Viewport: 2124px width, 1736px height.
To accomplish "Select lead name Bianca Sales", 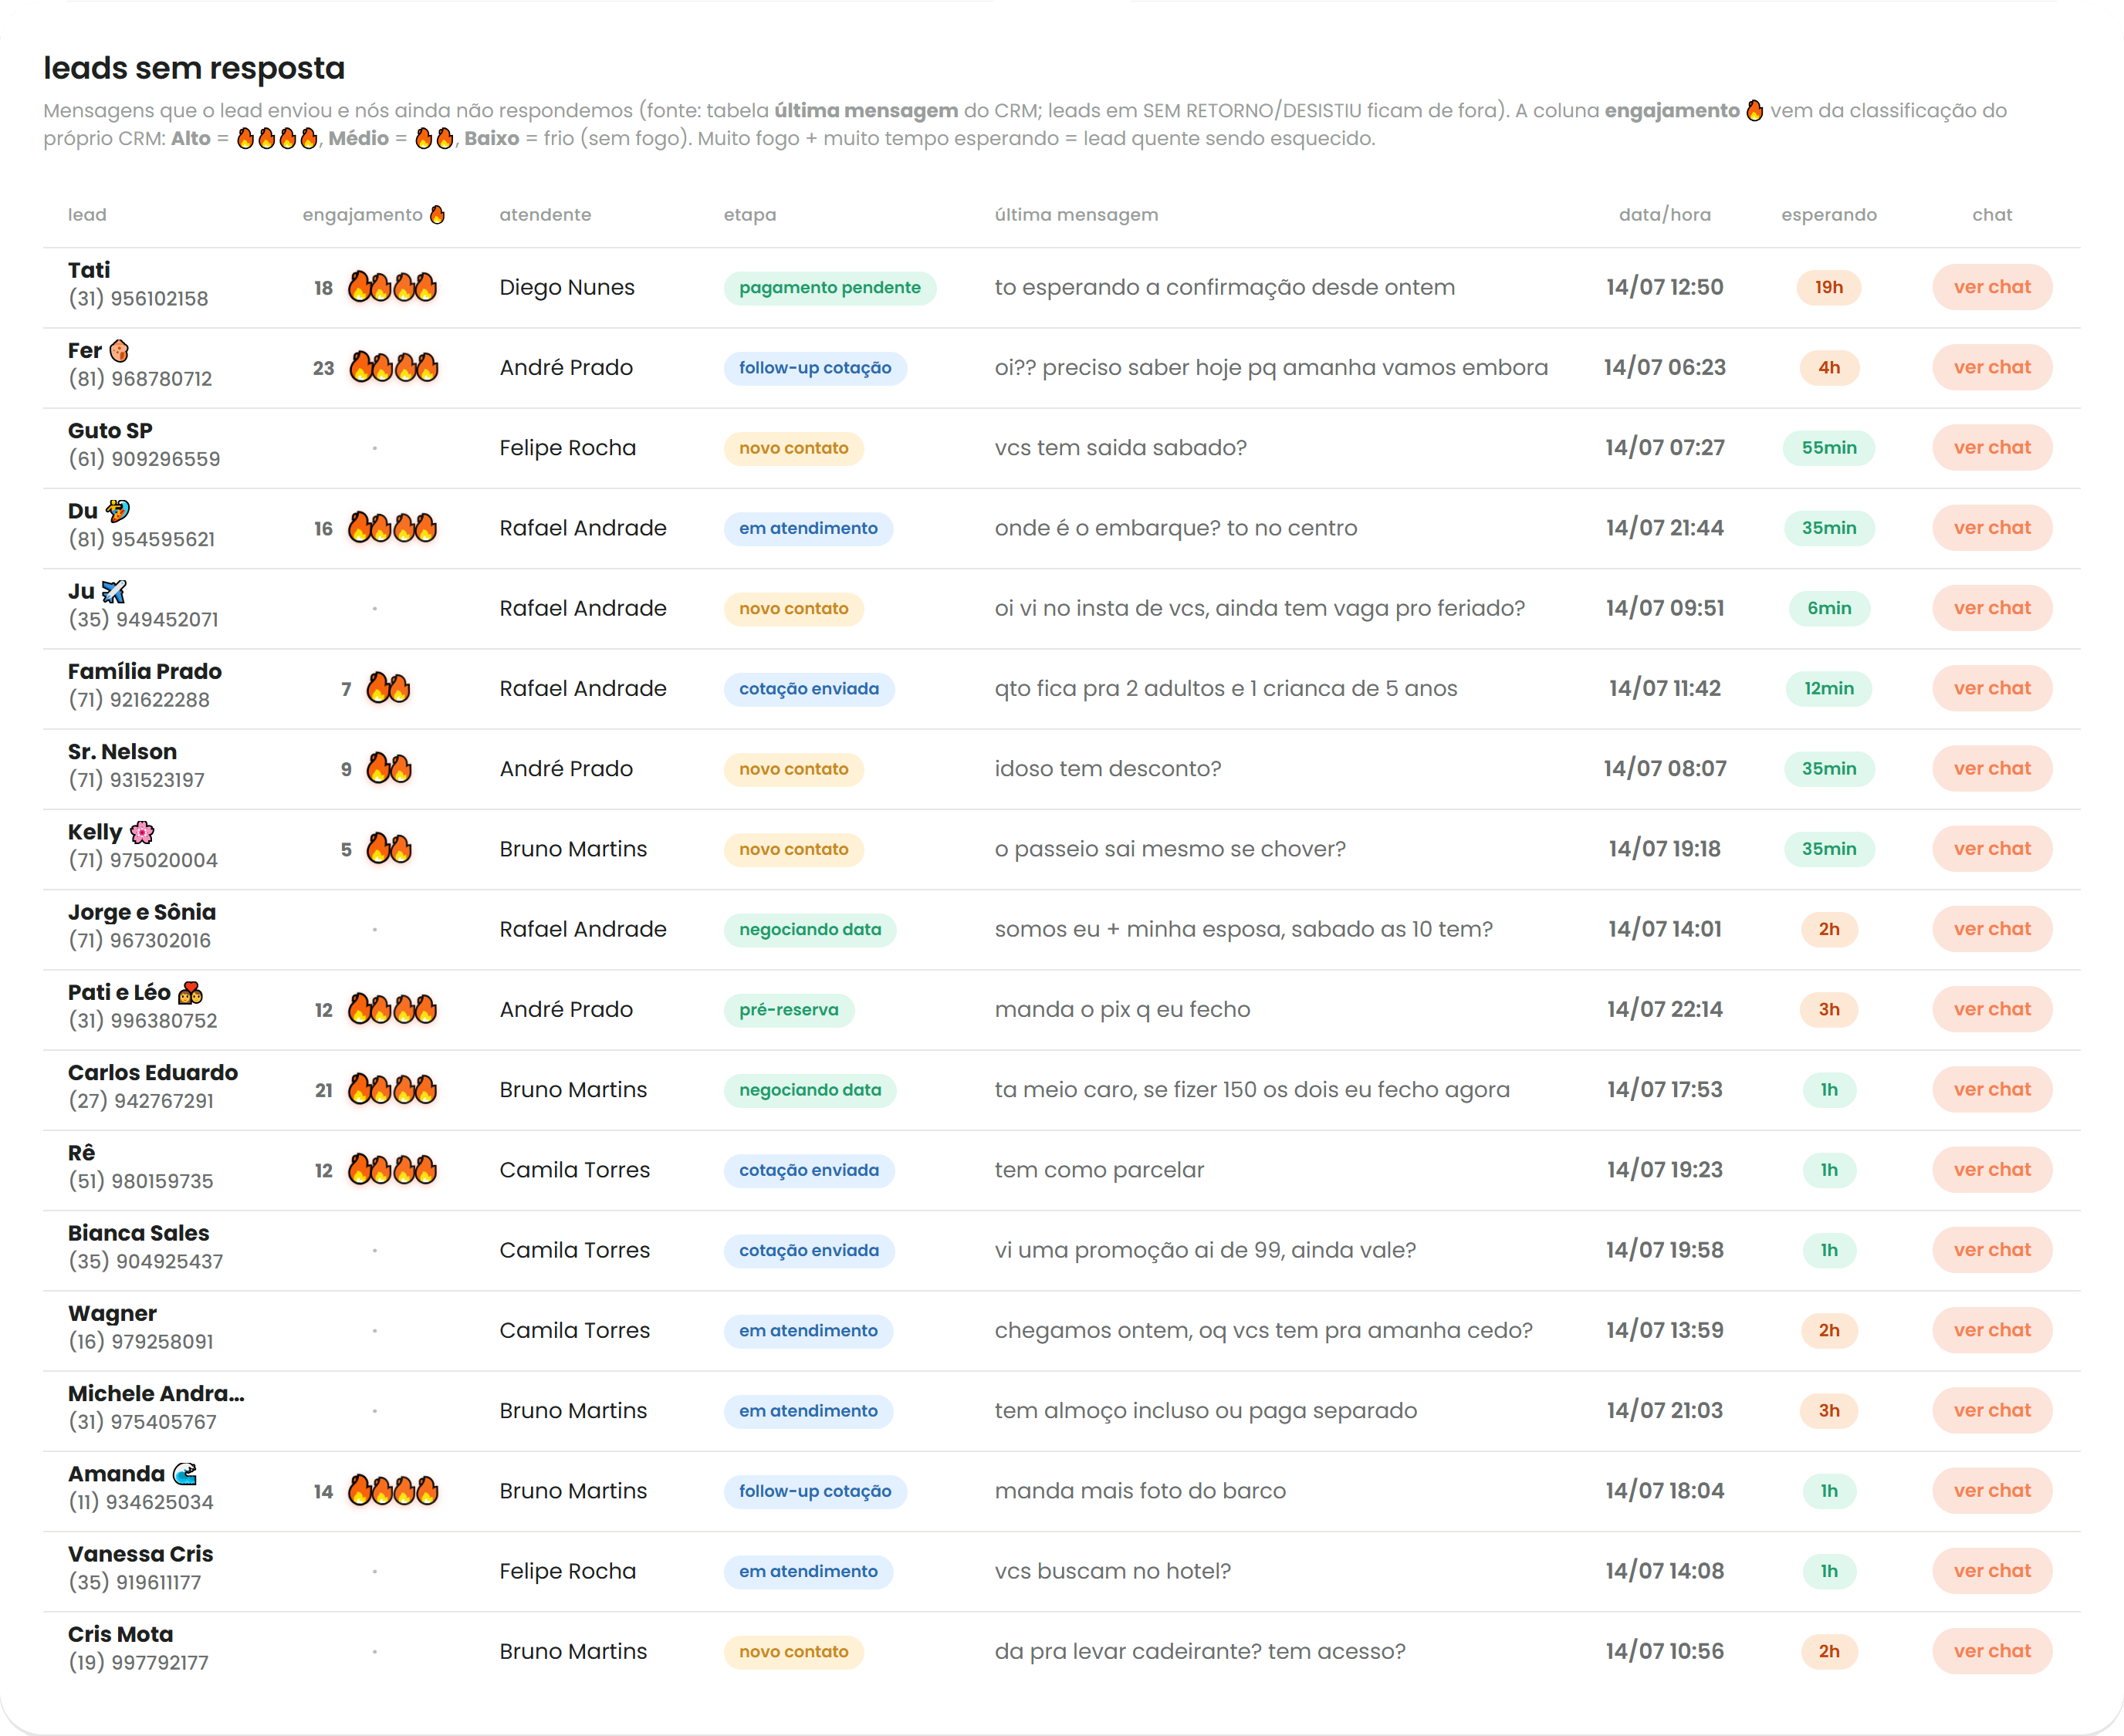I will click(x=138, y=1233).
